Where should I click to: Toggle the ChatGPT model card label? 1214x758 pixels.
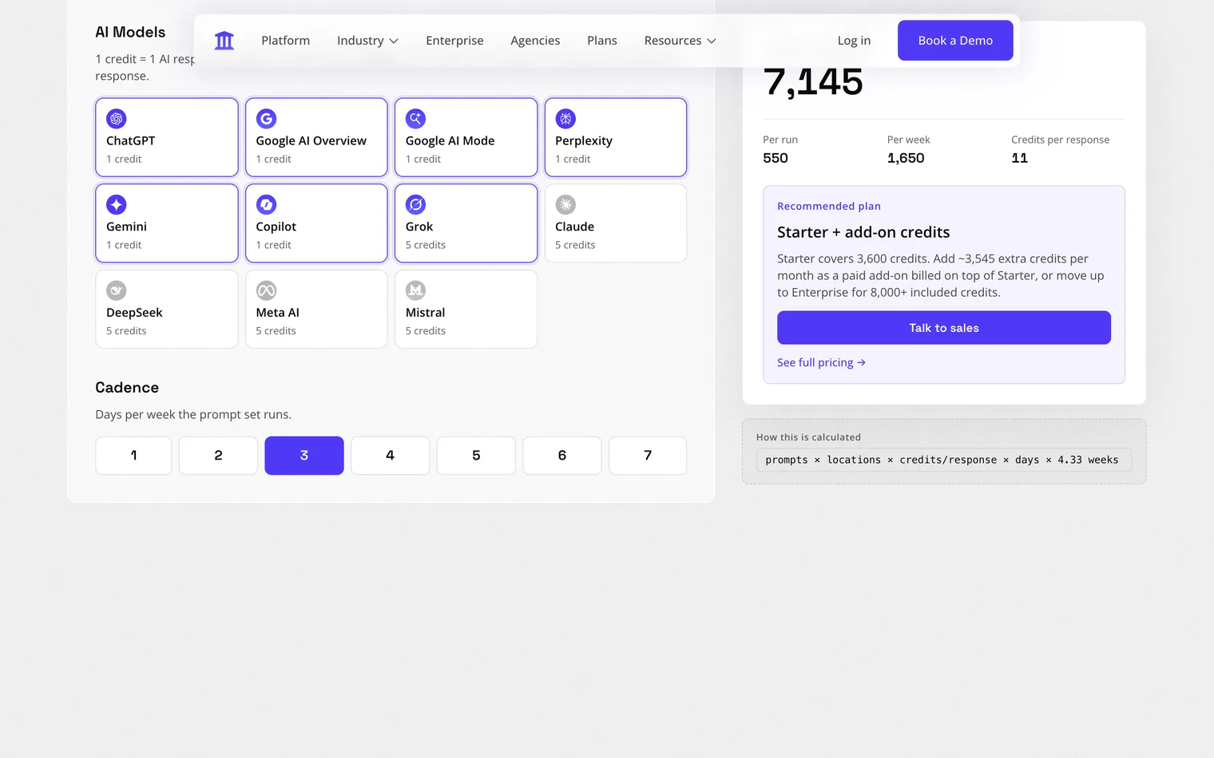(x=130, y=140)
